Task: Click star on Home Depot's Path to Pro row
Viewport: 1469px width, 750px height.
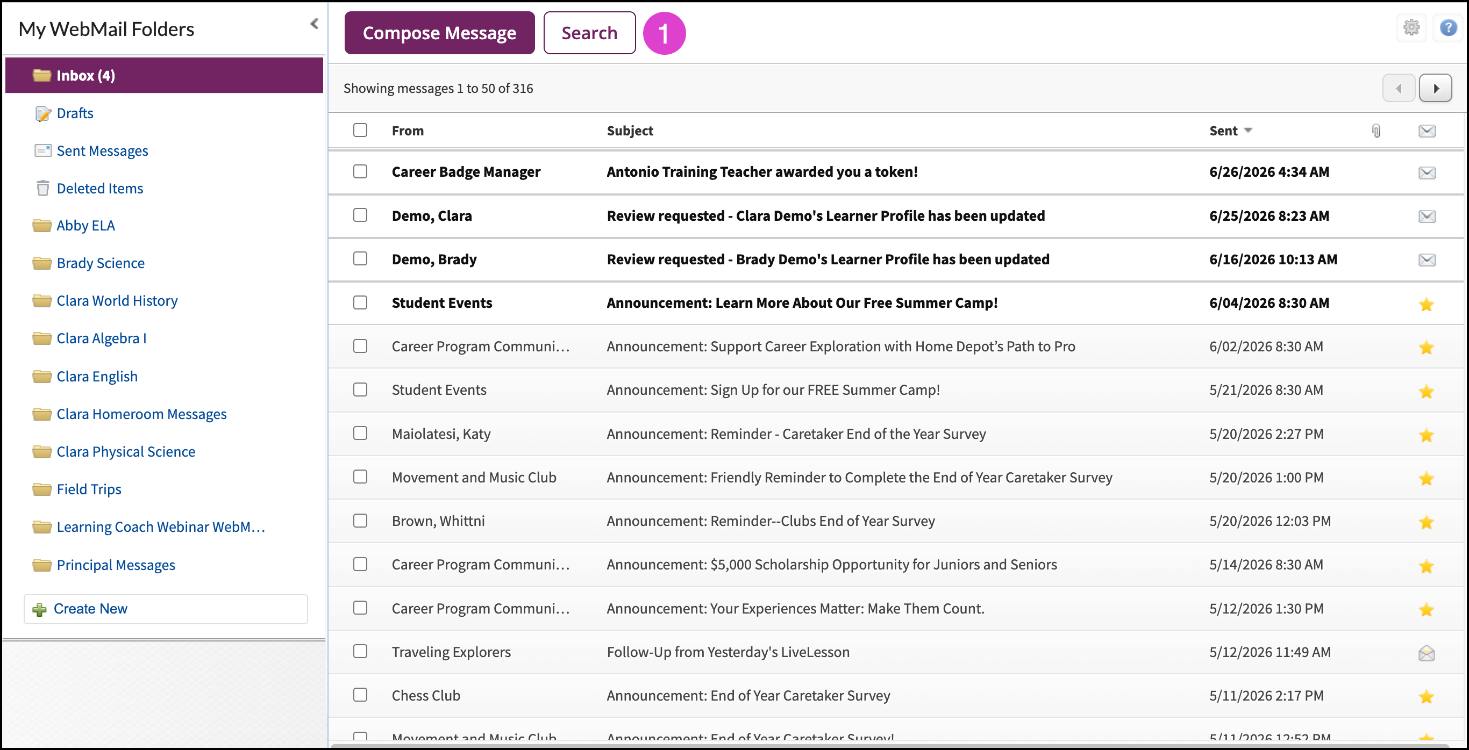Action: 1426,348
